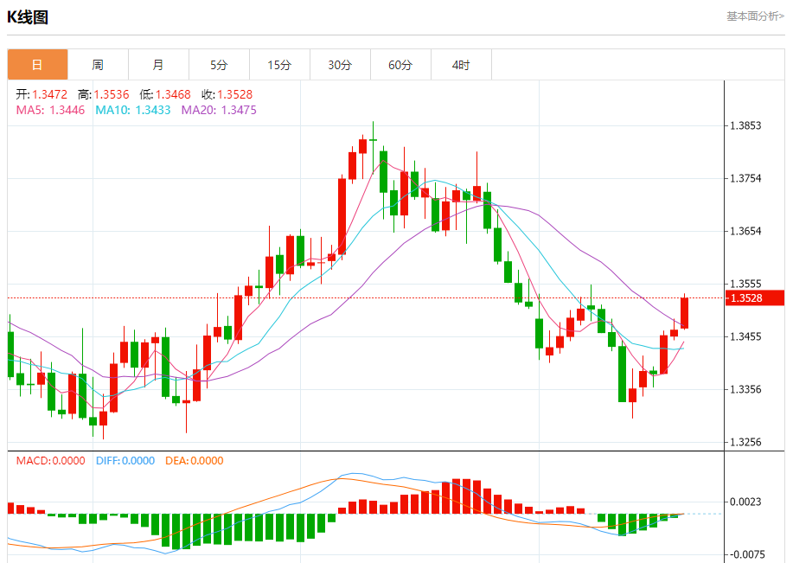Click the MA20 legend label

coord(219,111)
